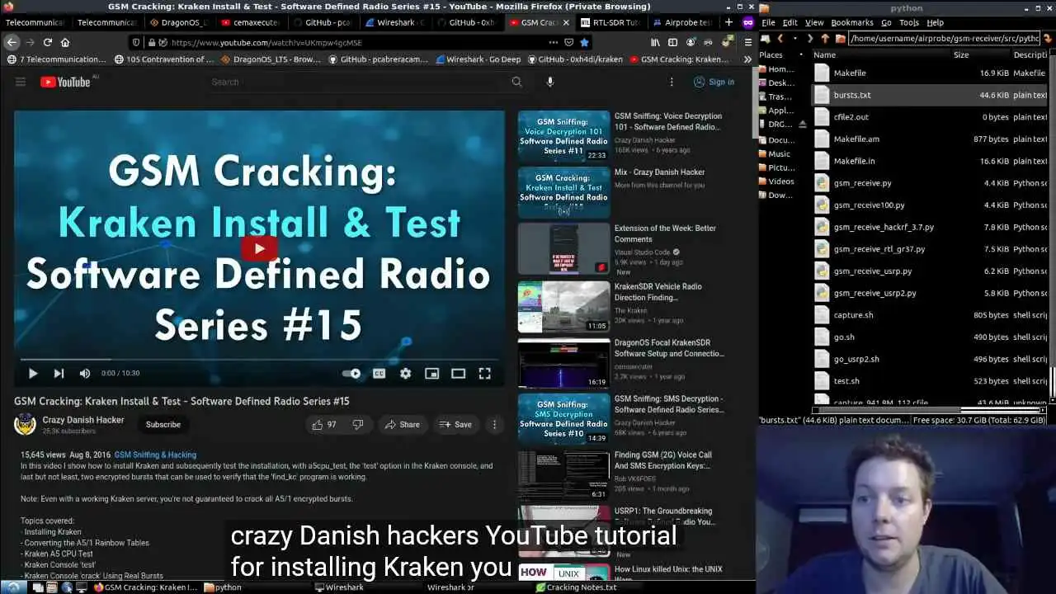Open more actions menu beside Save
1056x594 pixels.
coord(494,424)
